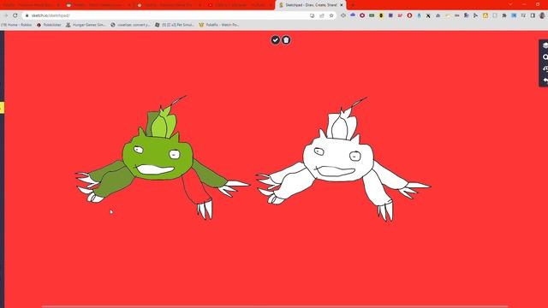Viewport: 548px width, 308px height.
Task: Click the black X extension icon
Action: 428,15
